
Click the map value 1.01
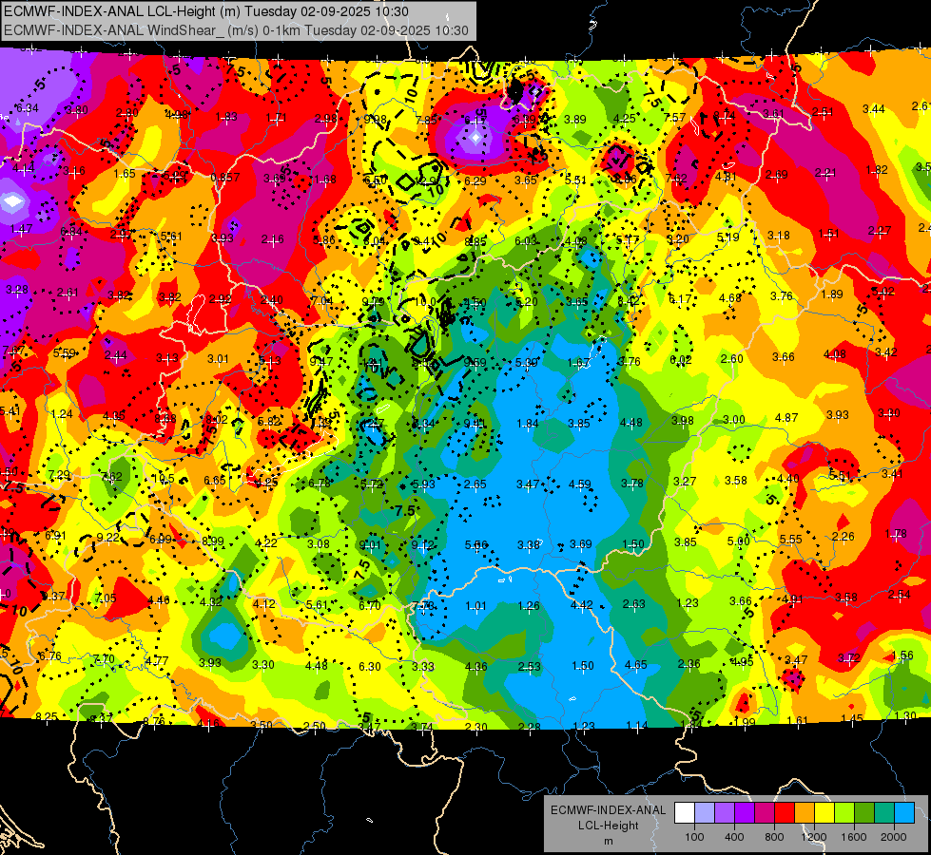click(475, 606)
